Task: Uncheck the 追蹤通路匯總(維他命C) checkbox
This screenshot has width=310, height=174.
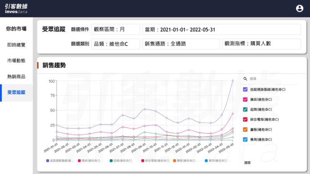Action: [x=245, y=89]
